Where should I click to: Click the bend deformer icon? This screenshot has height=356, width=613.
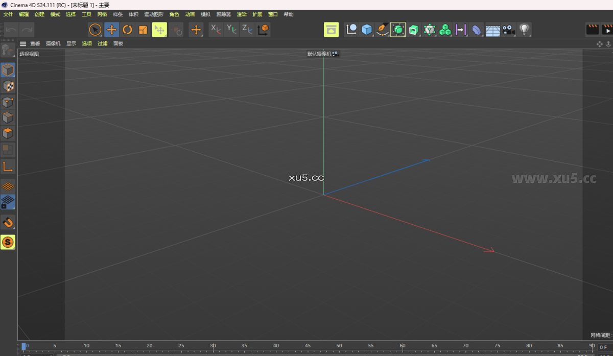[x=476, y=30]
